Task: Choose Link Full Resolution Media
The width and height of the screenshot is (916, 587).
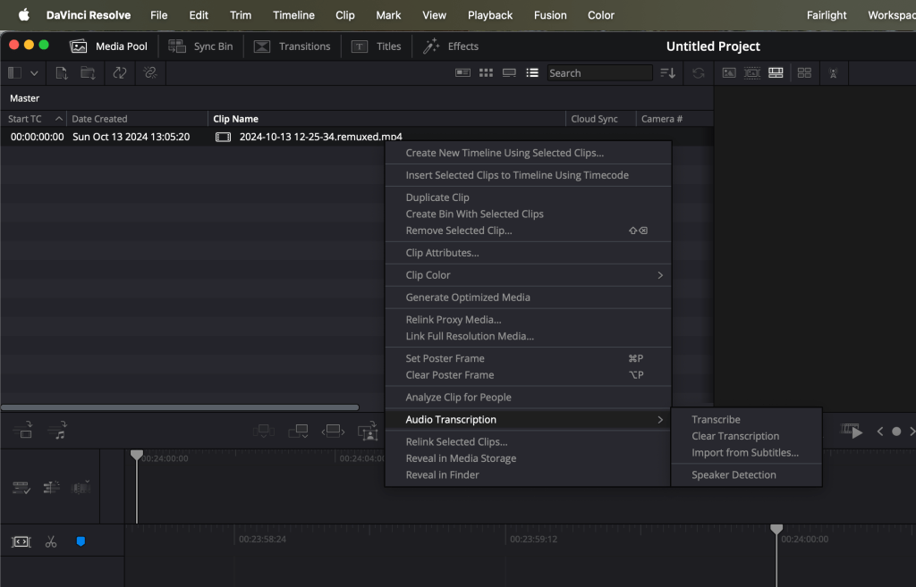Action: pyautogui.click(x=528, y=336)
